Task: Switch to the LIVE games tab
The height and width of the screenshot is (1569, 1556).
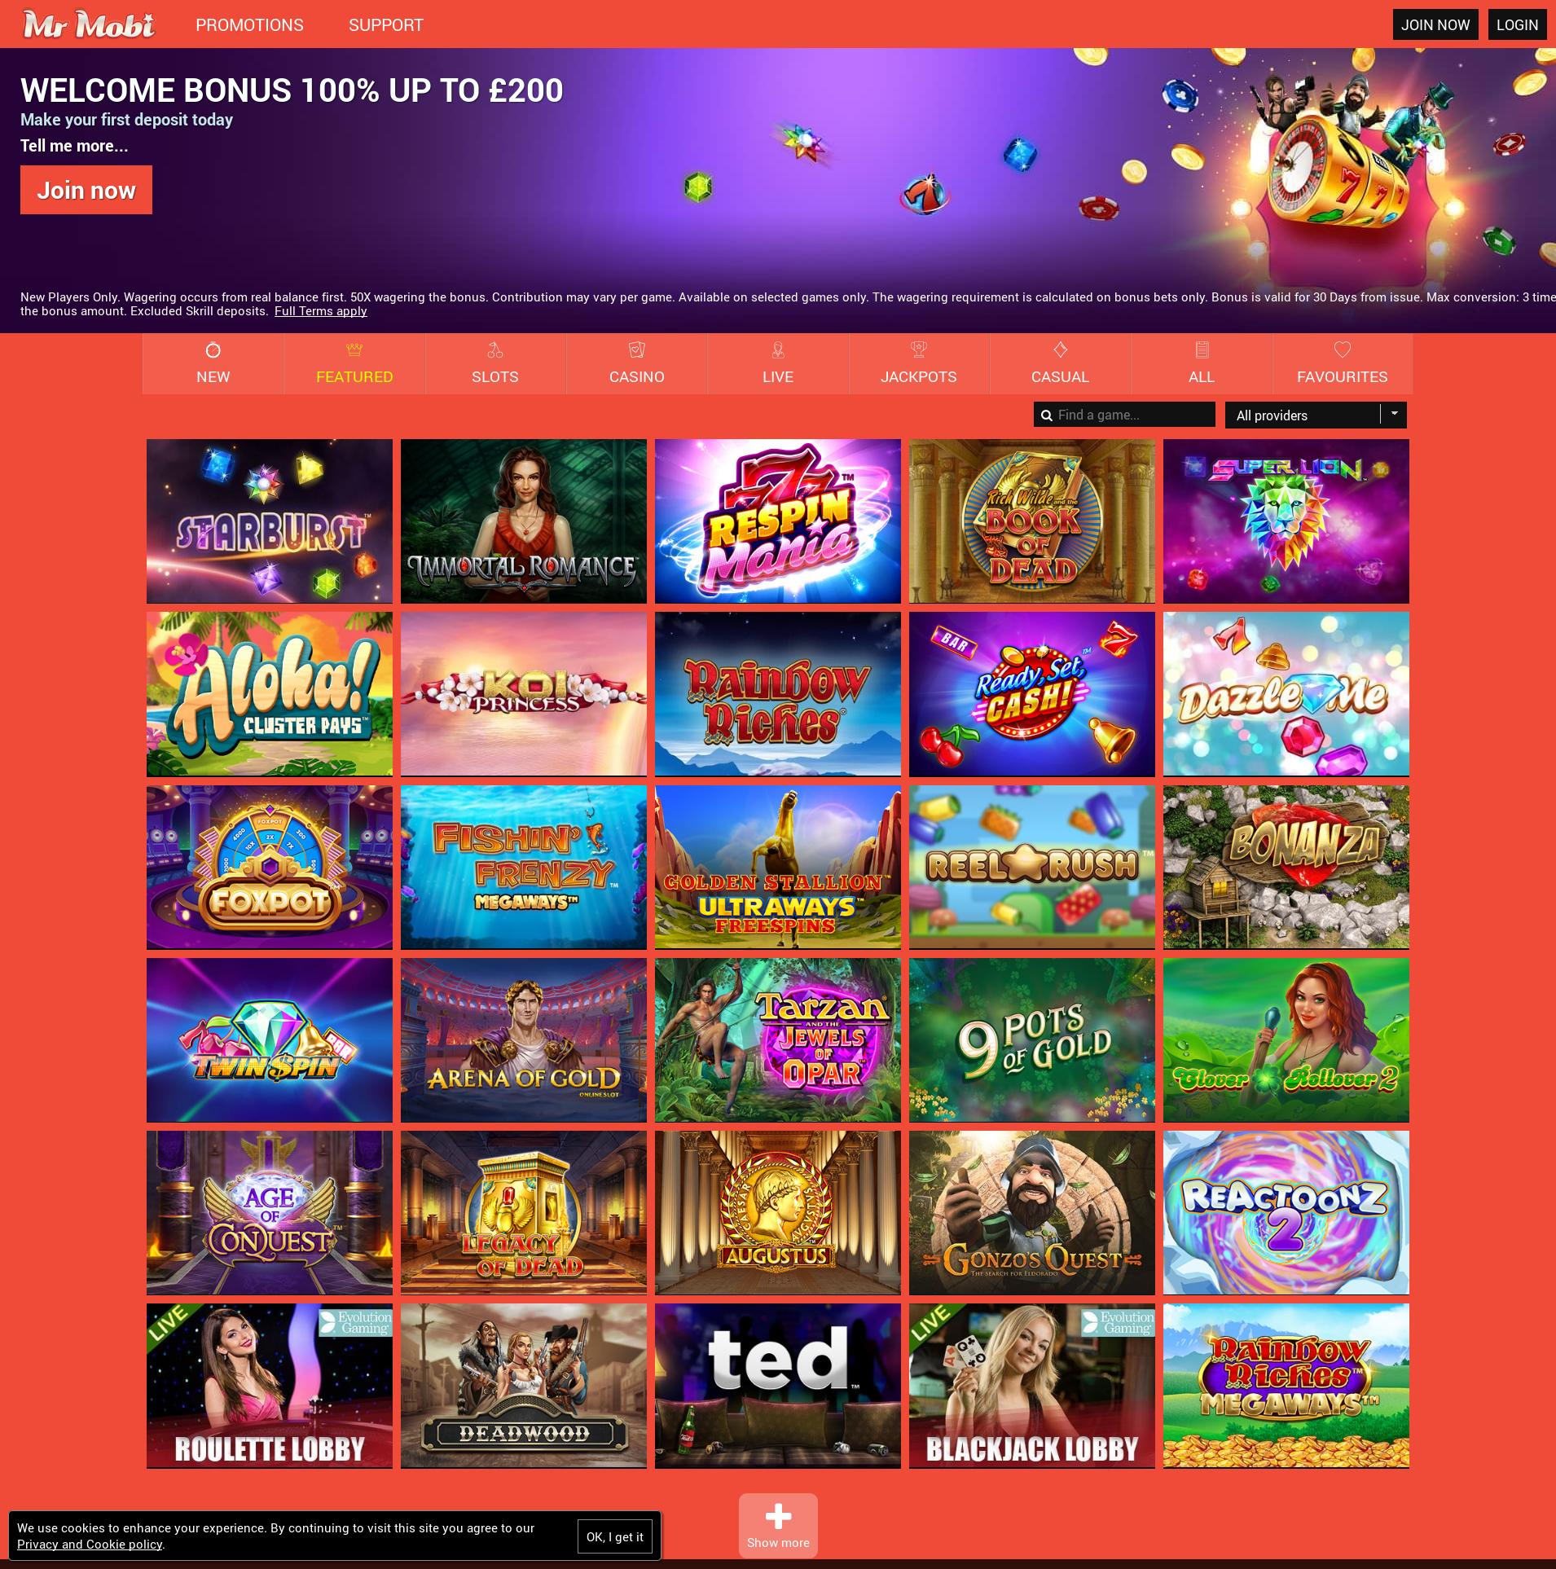Action: (x=778, y=364)
